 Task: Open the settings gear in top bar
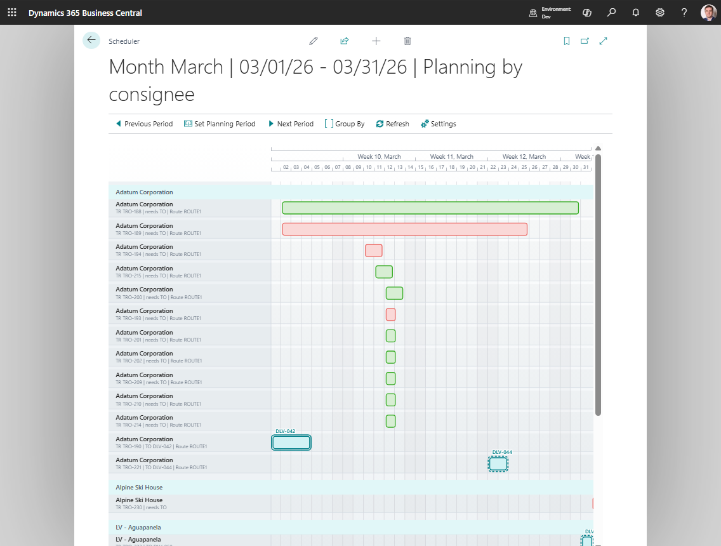[x=660, y=13]
